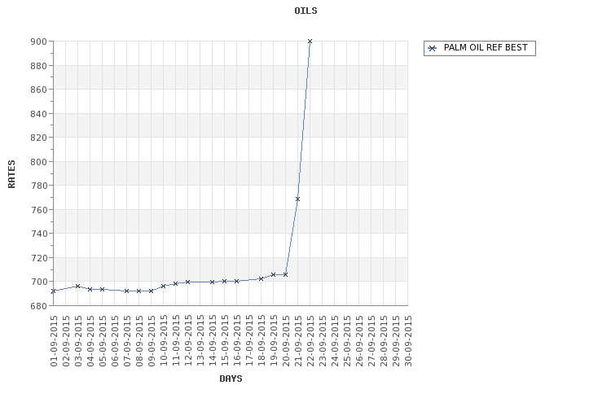
Task: Click the DAYS x-axis title
Action: [x=231, y=379]
